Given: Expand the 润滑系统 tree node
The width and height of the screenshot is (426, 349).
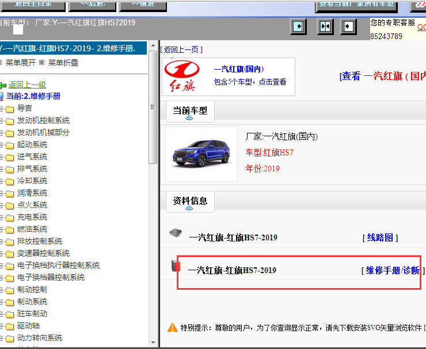Looking at the screenshot, I should tap(1, 194).
